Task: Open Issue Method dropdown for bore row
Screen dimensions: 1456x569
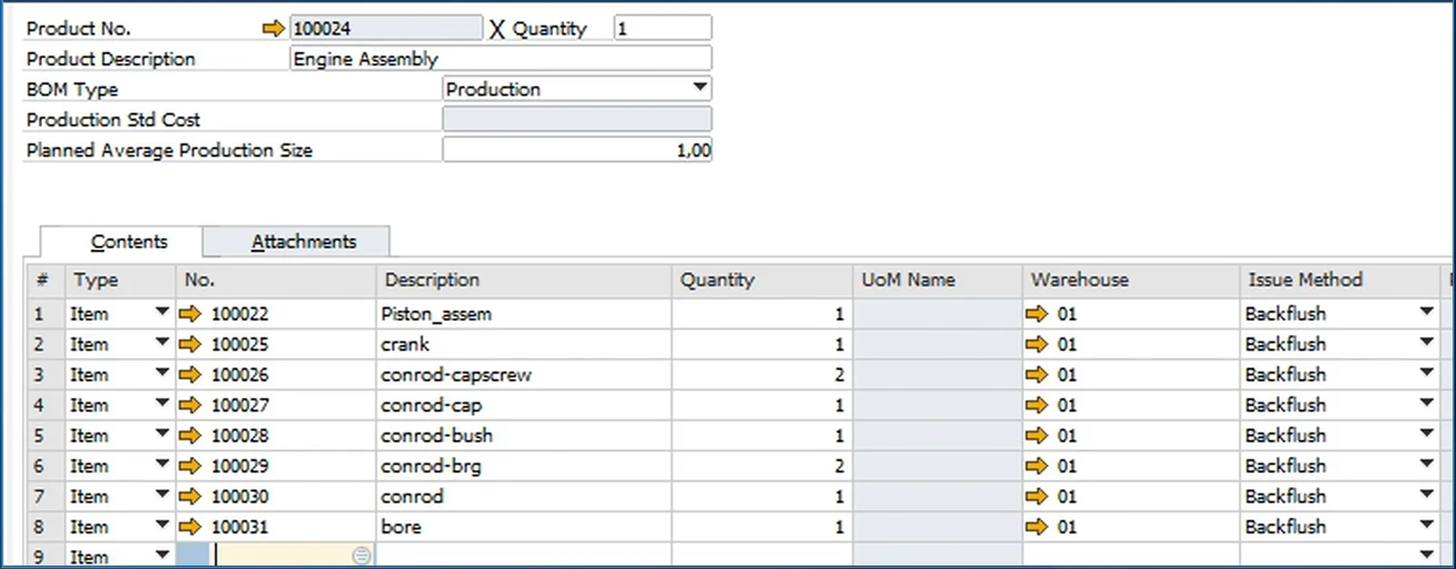Action: [1426, 526]
